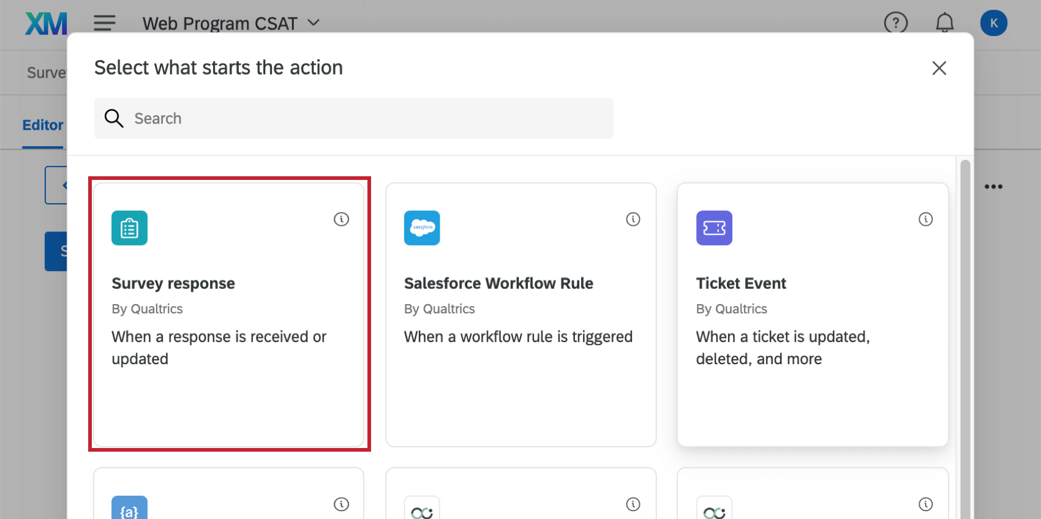Viewport: 1041px width, 519px height.
Task: Open the three-dot more options menu
Action: (993, 187)
